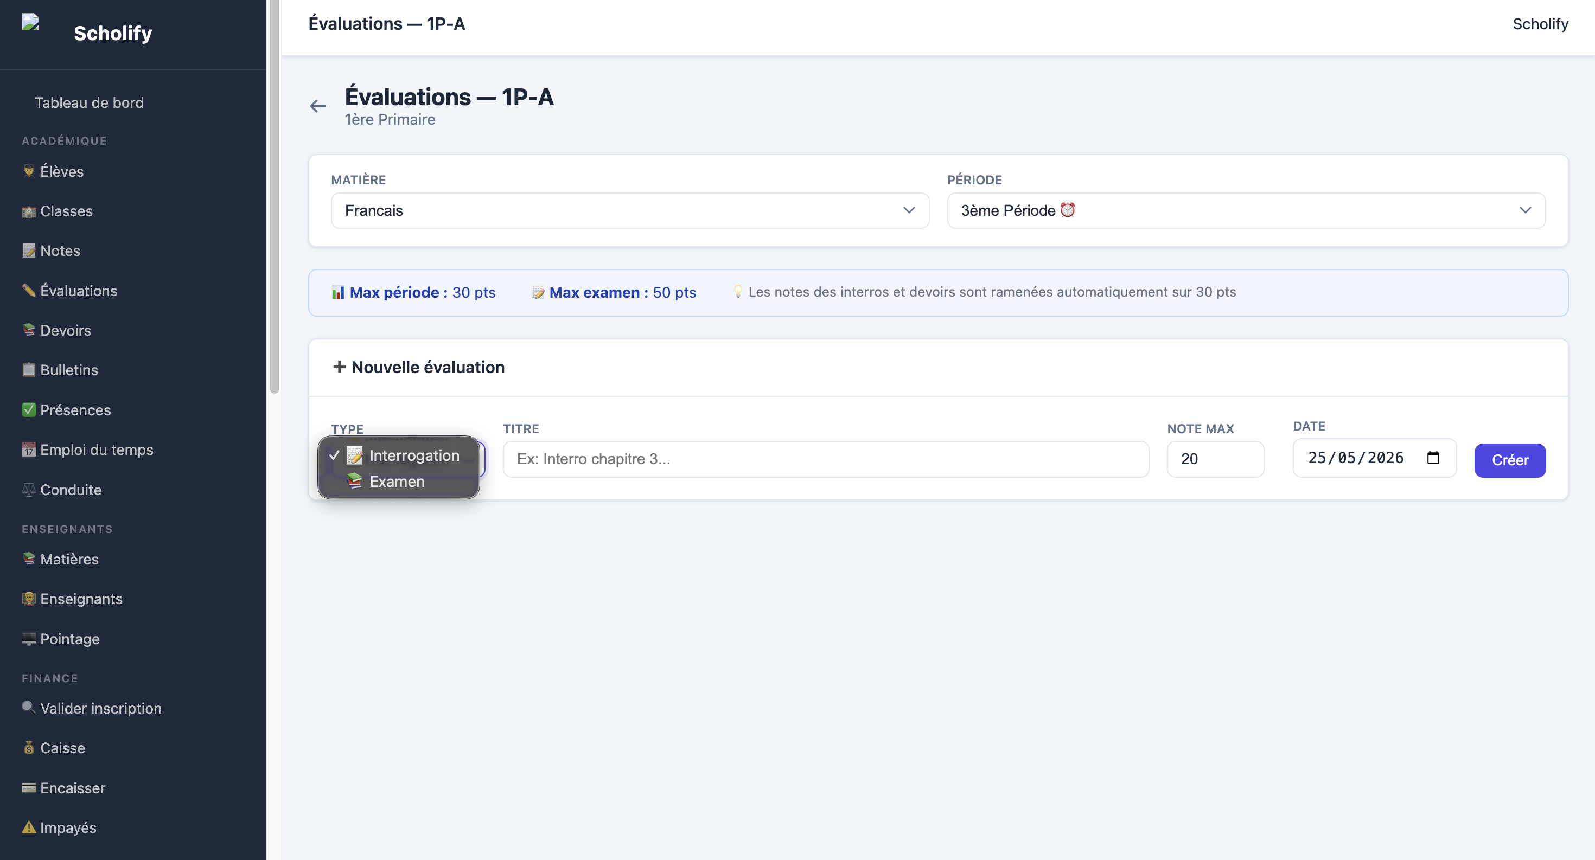Click the Conduite scales icon

click(28, 490)
